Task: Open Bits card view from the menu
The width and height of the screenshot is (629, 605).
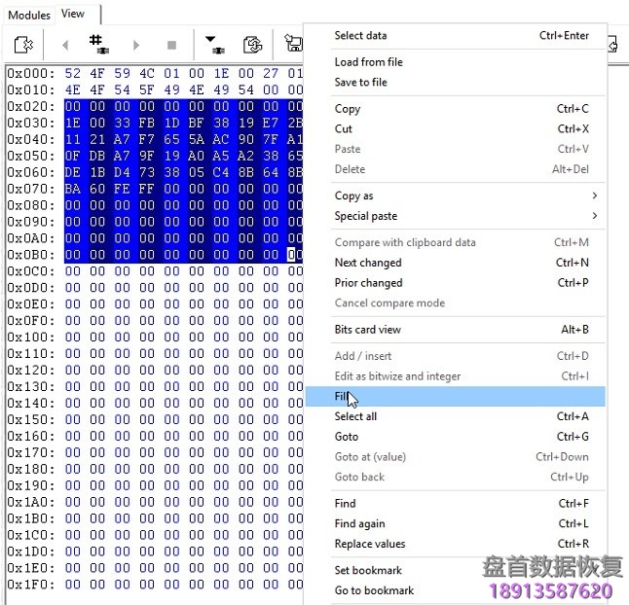Action: coord(368,330)
